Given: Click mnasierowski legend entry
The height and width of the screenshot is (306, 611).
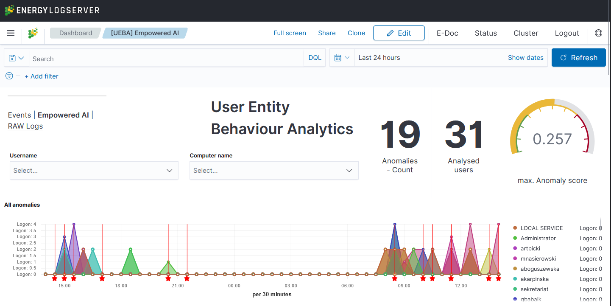Looking at the screenshot, I should coord(538,258).
